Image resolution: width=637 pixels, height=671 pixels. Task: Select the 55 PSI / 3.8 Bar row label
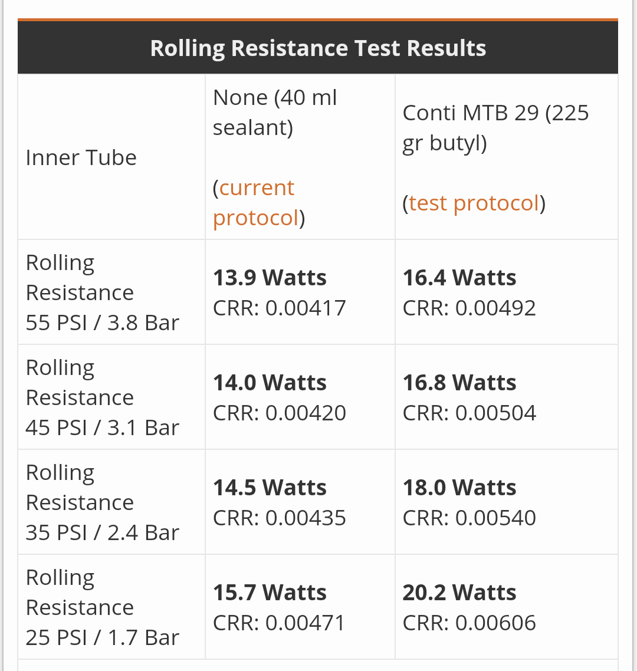[102, 323]
